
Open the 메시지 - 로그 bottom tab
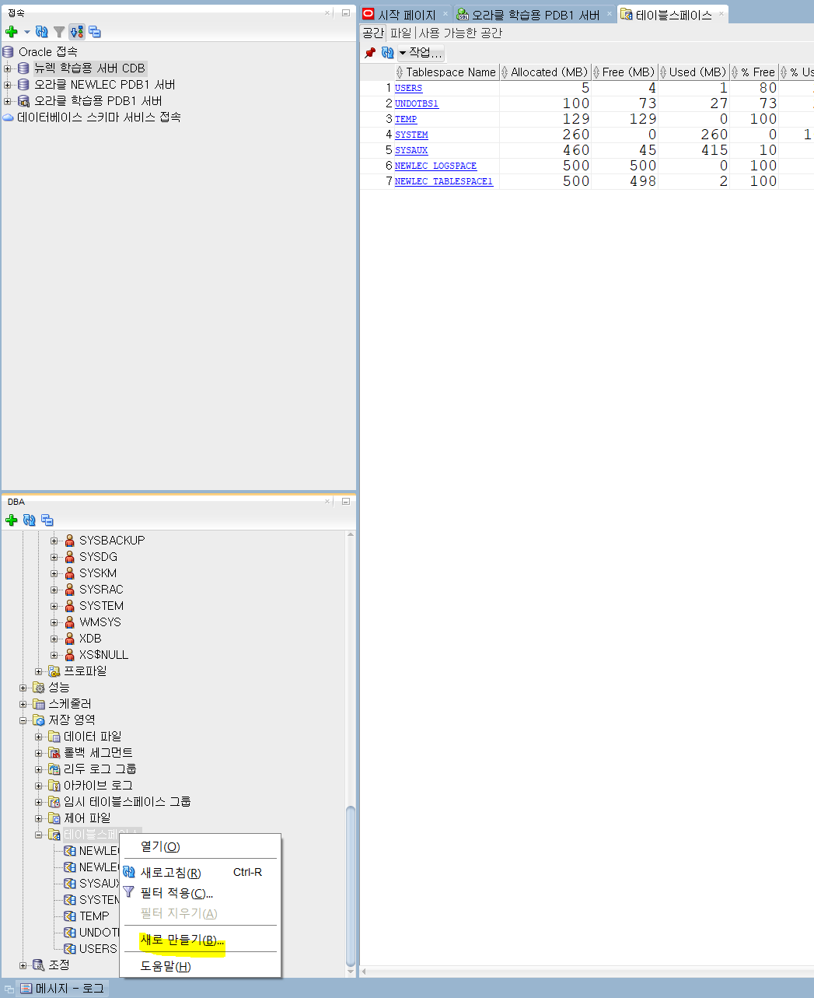(x=61, y=989)
